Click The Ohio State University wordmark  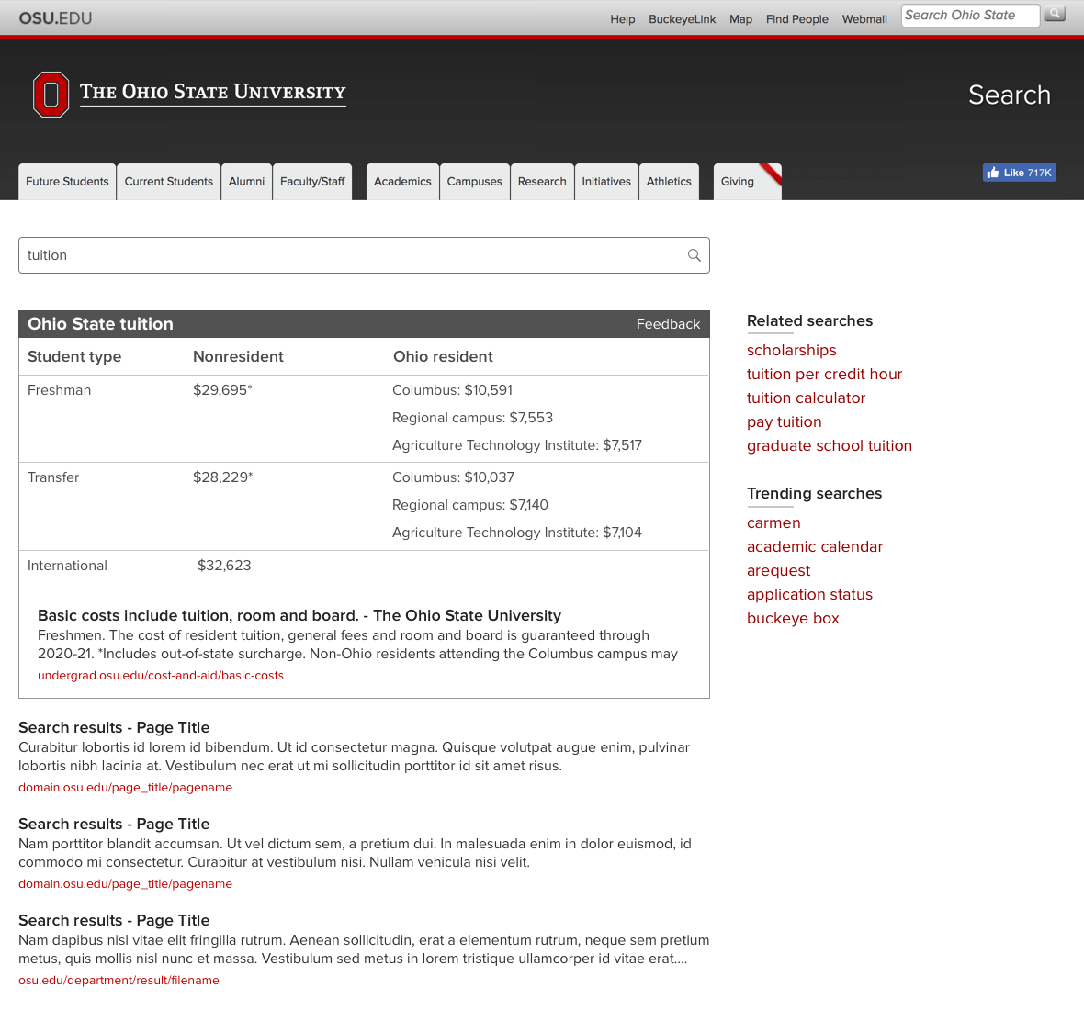tap(213, 92)
